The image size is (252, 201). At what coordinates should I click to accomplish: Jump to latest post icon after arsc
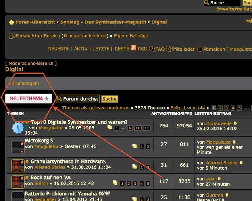[x=219, y=179]
